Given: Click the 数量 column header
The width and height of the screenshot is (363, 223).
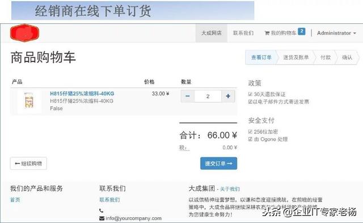Looking at the screenshot, I should [x=186, y=82].
